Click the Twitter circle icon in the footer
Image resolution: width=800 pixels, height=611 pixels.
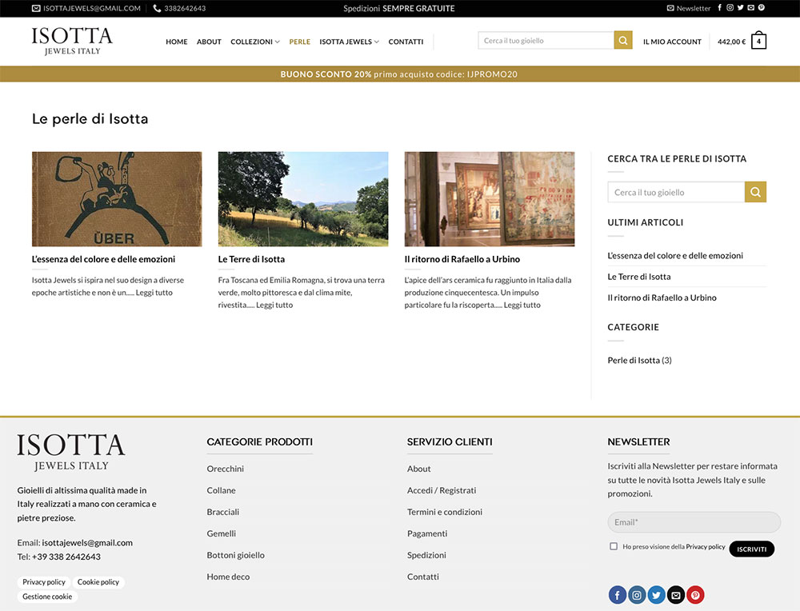pos(657,595)
